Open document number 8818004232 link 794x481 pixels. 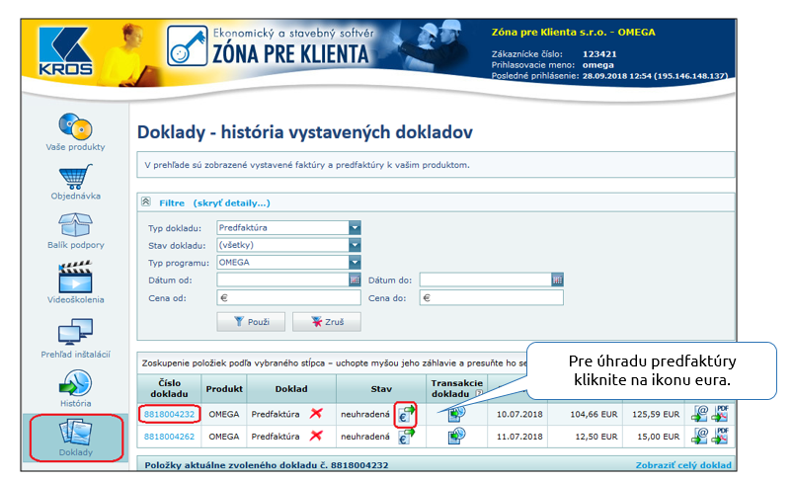[169, 414]
